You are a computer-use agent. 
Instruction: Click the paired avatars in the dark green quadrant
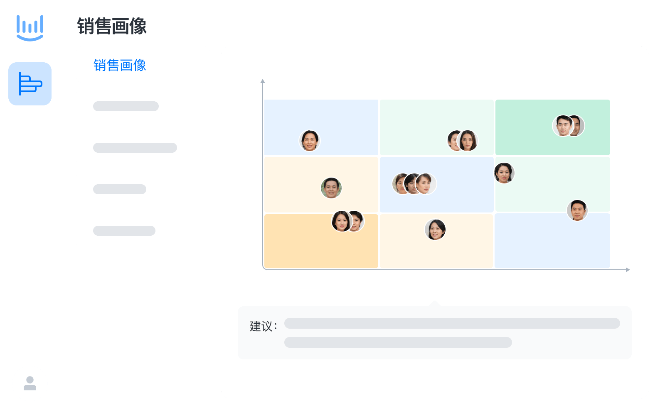click(569, 125)
